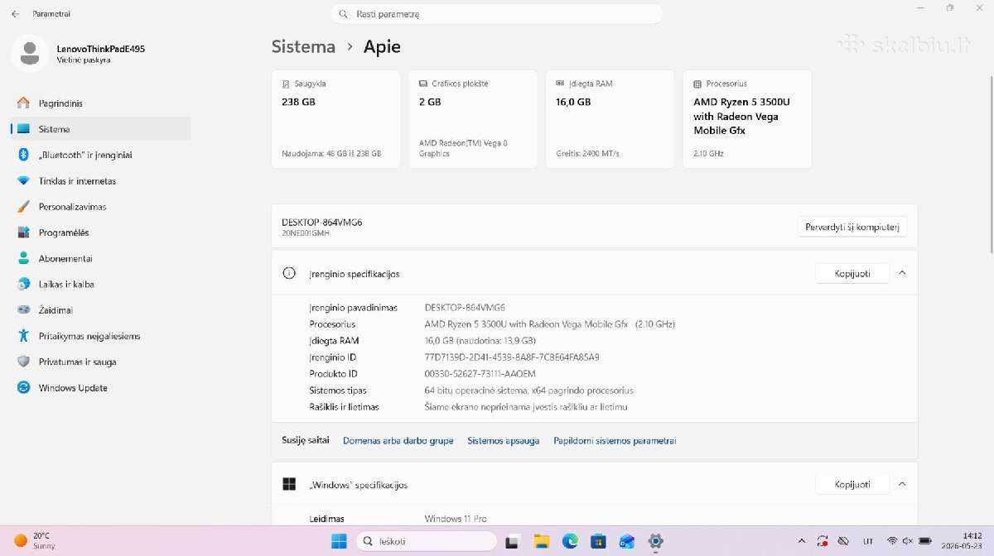The image size is (994, 556).
Task: Click DESKTOP-864VMG6 device name value
Action: coord(465,307)
